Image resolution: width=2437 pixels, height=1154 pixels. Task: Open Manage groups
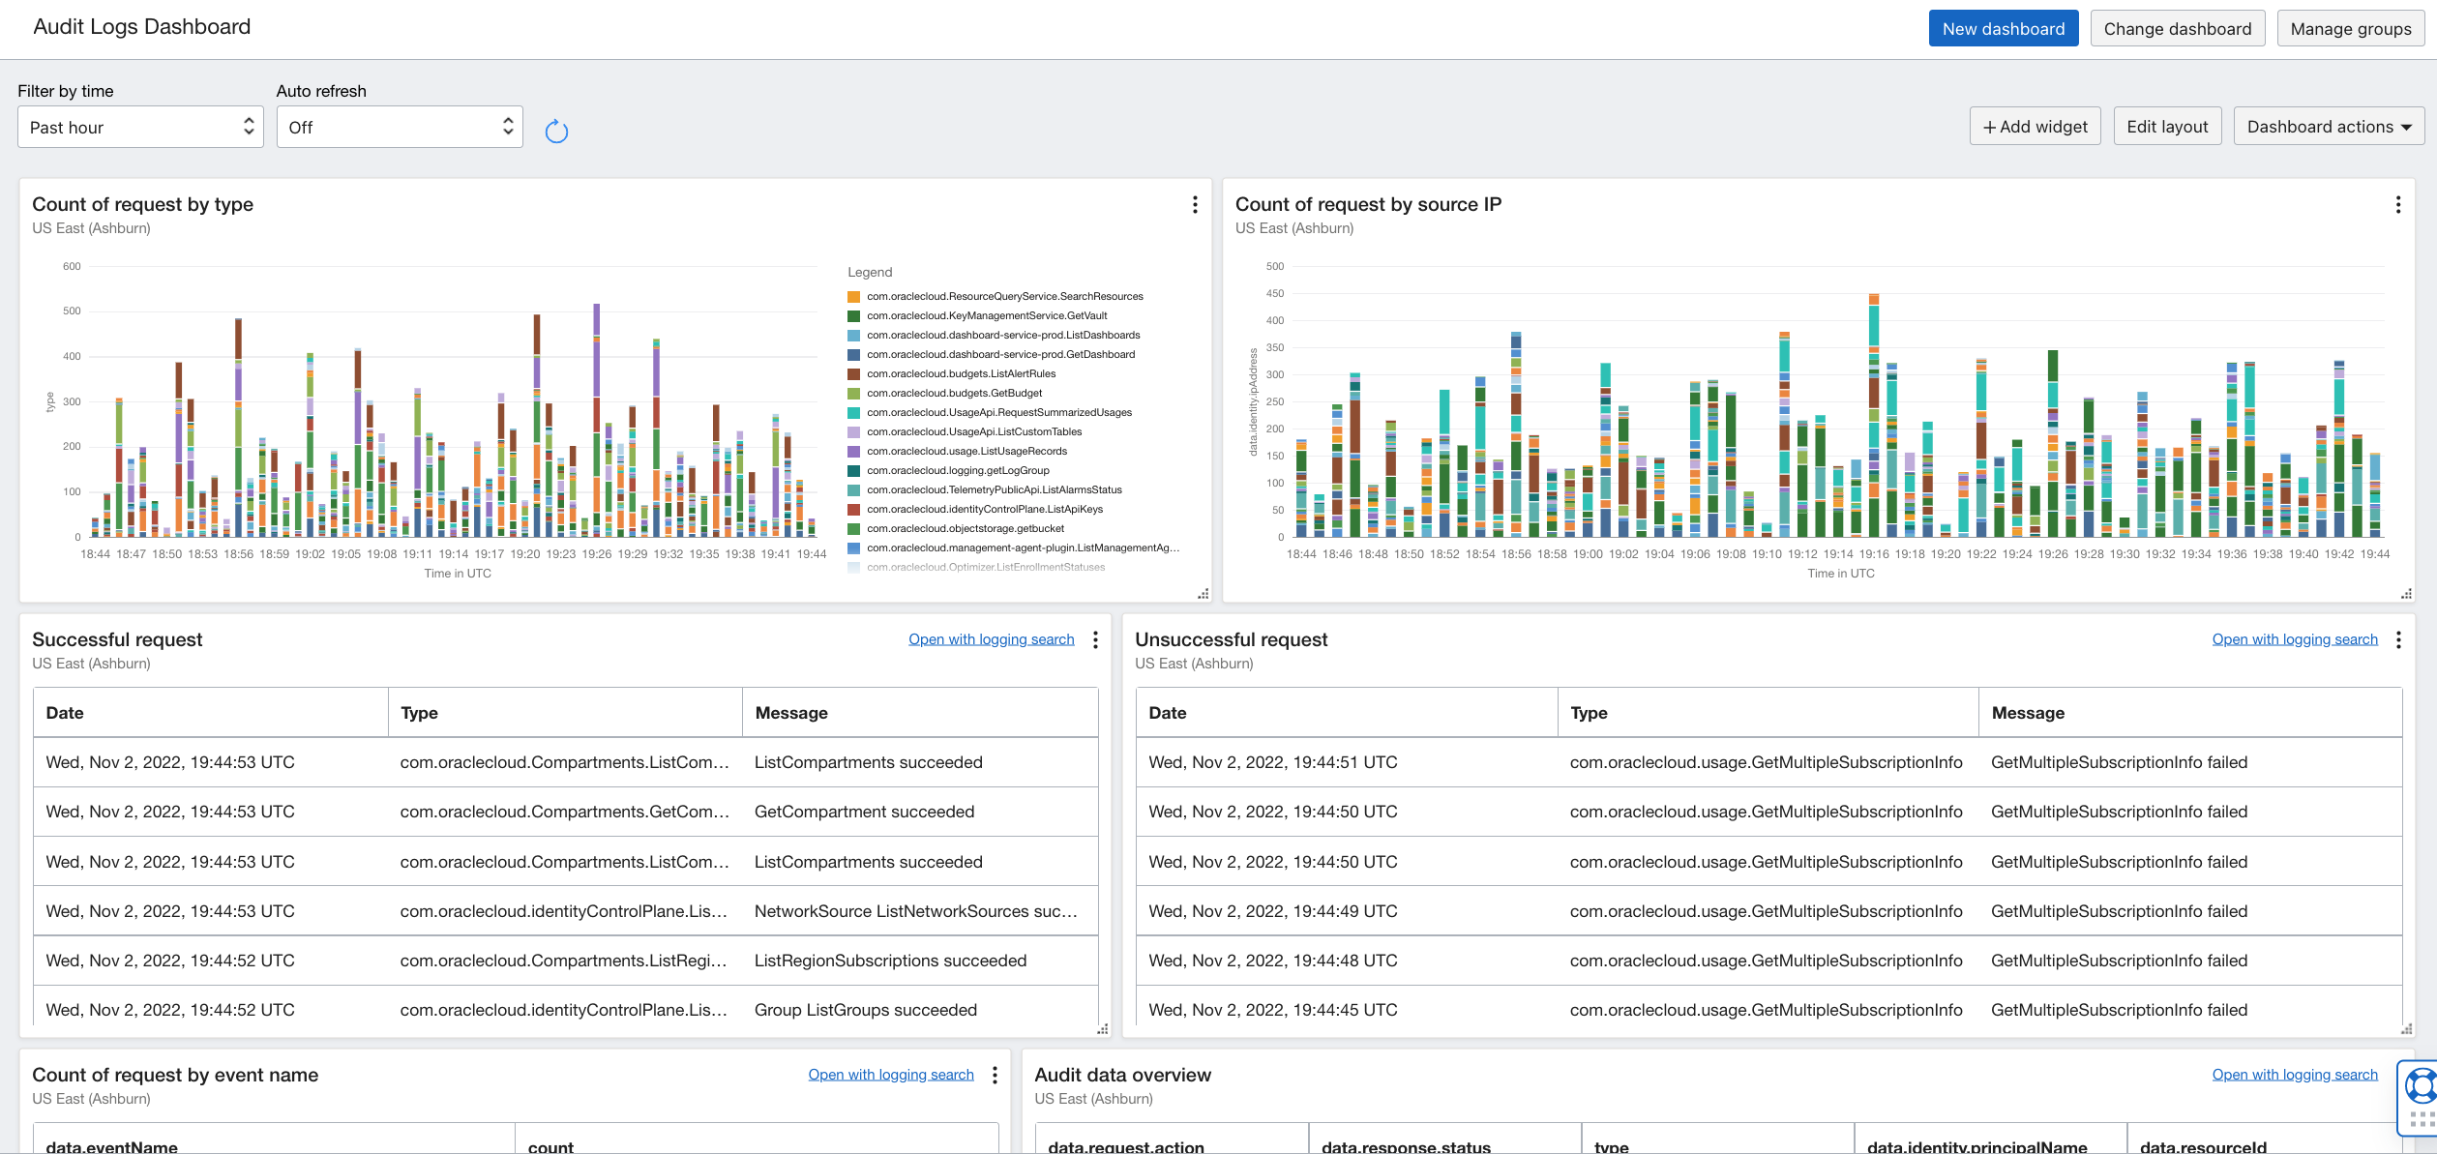[2351, 28]
